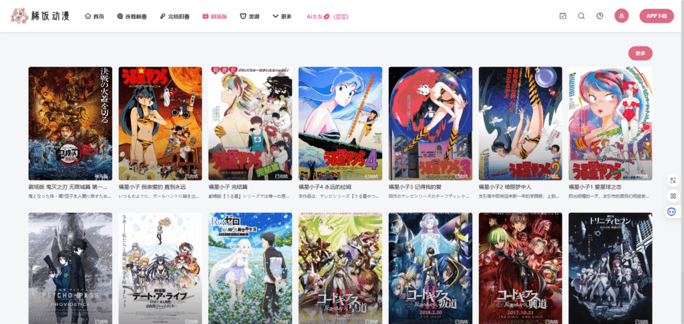The height and width of the screenshot is (324, 684).
Task: Open the 首页 home tab
Action: pyautogui.click(x=94, y=17)
